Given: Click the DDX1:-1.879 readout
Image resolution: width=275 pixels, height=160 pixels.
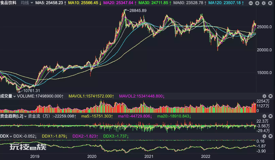Looking at the screenshot, I should 55,136.
